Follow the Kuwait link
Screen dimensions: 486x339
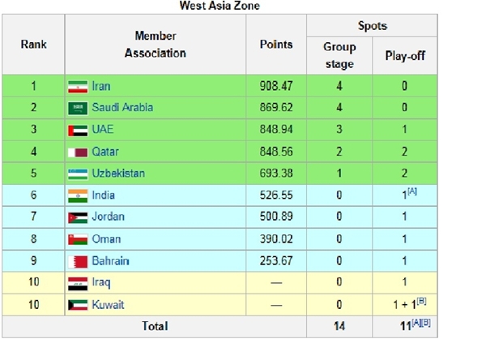108,305
